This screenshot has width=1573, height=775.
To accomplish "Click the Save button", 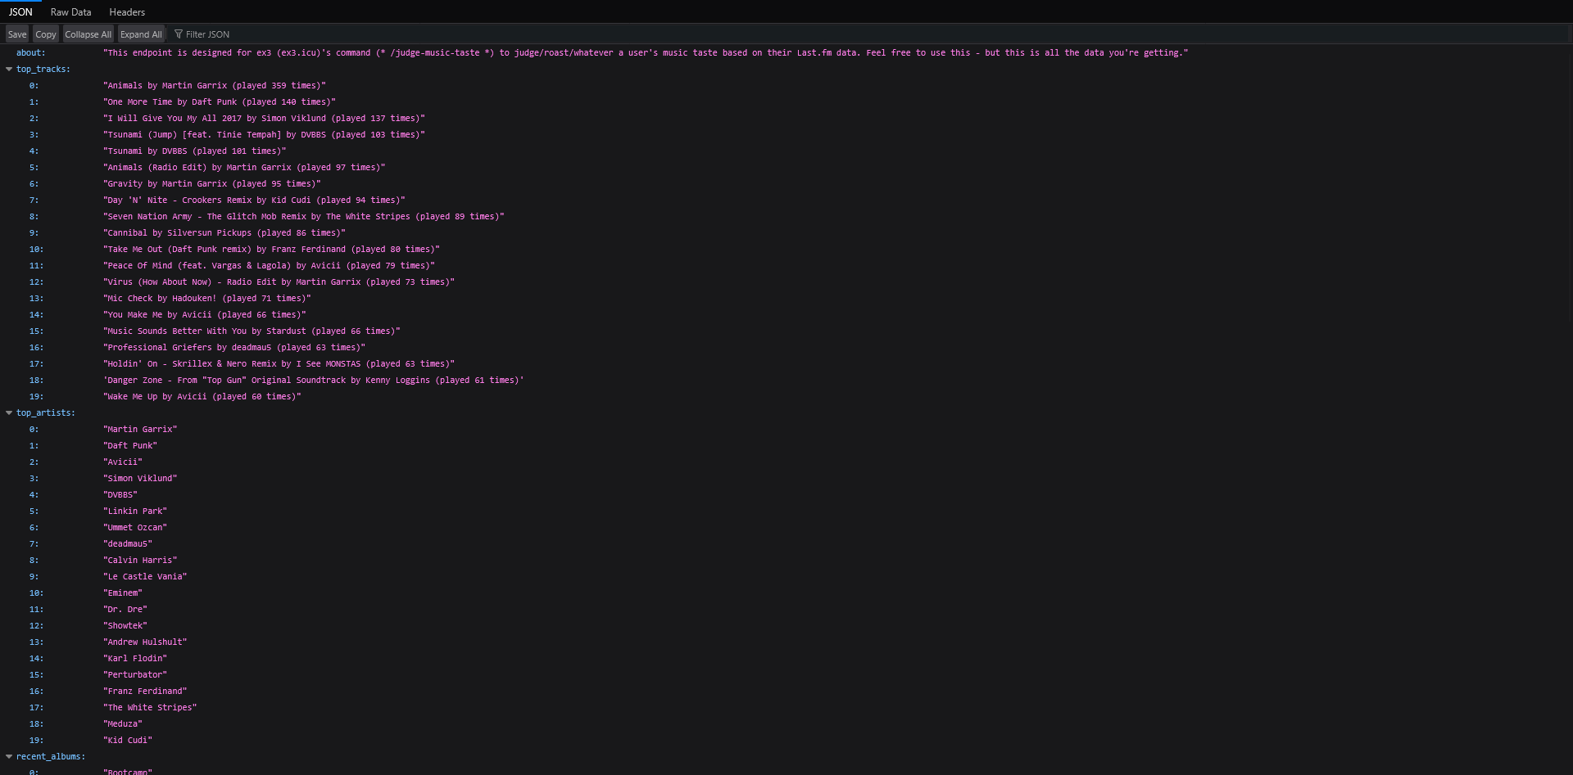I will [17, 34].
